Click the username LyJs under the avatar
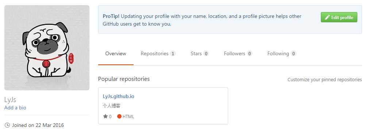Image resolution: width=365 pixels, height=139 pixels. [x=10, y=100]
